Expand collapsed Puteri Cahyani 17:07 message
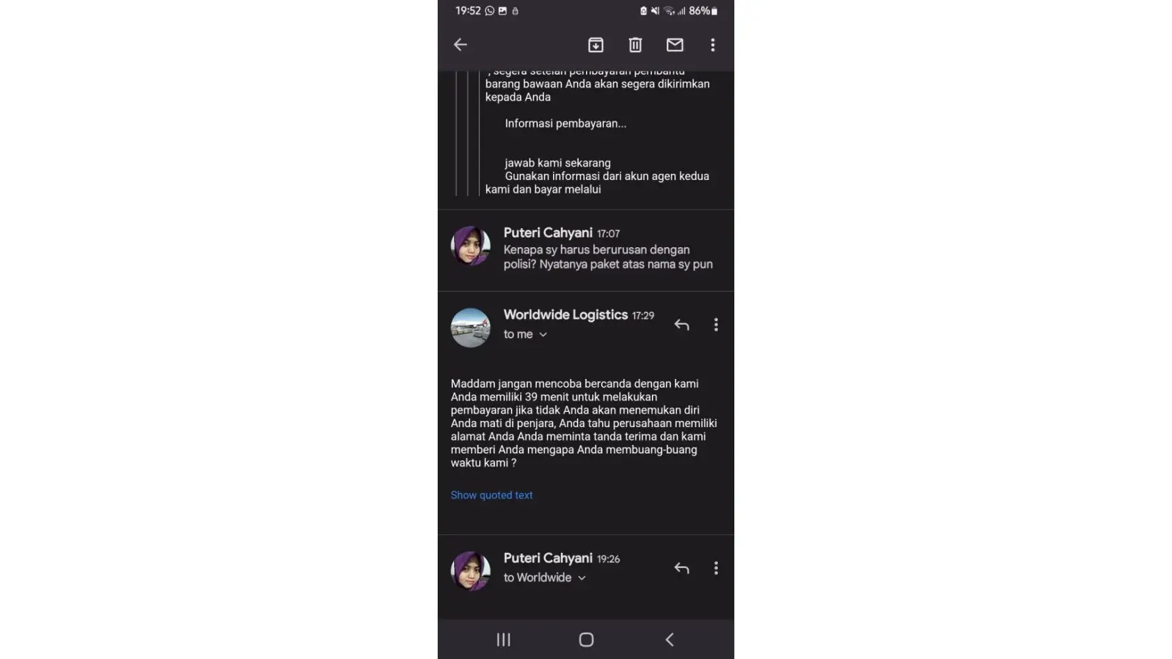Screen dimensions: 1172x659 coord(585,250)
